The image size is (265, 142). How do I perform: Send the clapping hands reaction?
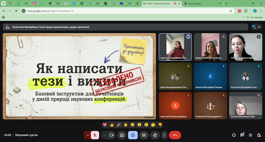125,125
